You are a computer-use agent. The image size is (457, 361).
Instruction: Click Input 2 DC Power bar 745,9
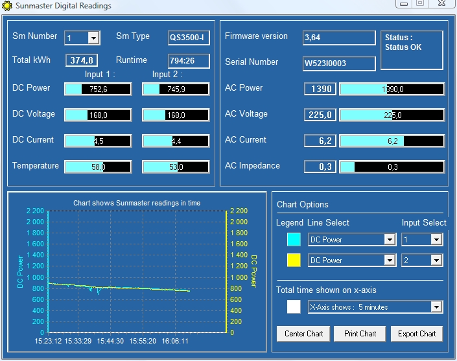176,89
